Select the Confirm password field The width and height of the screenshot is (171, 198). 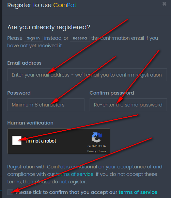click(x=128, y=105)
